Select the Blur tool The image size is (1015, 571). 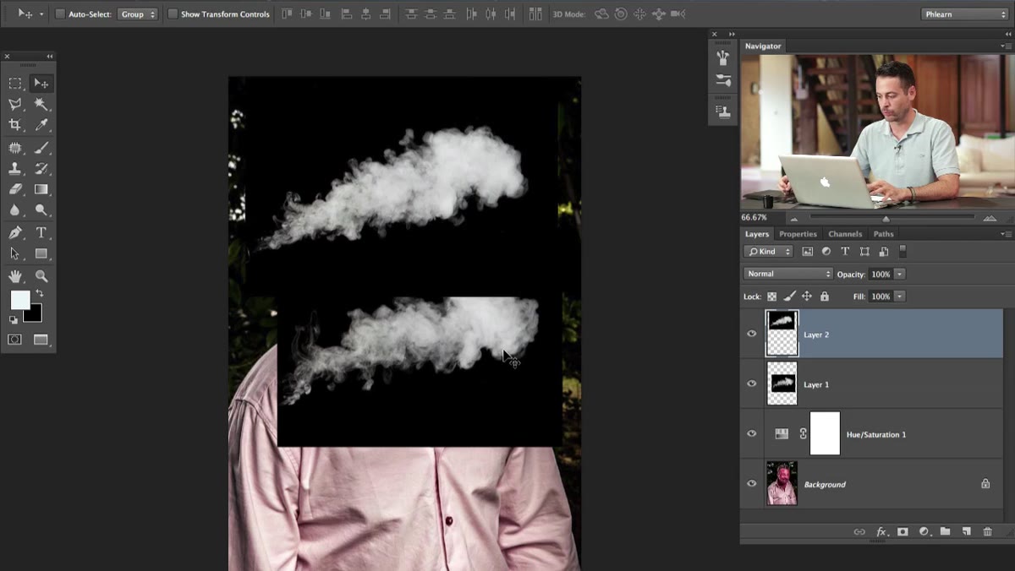(15, 210)
